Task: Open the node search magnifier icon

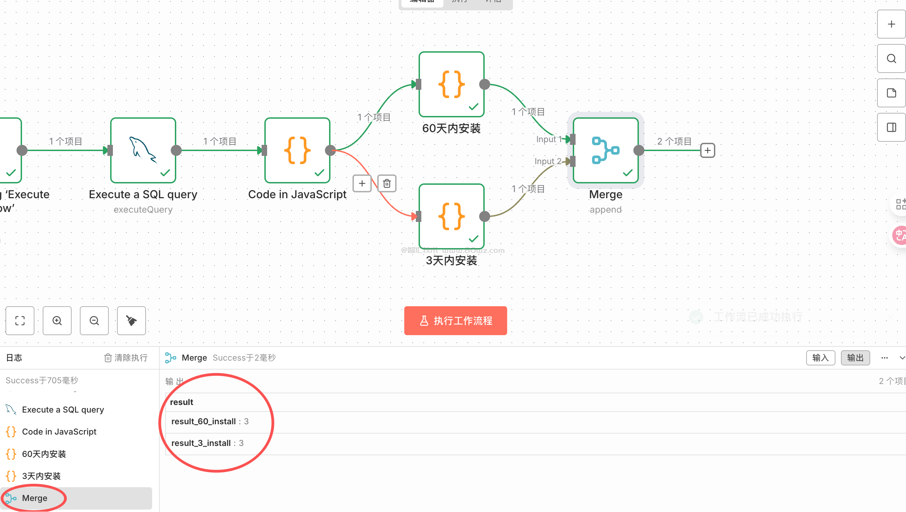Action: 891,58
